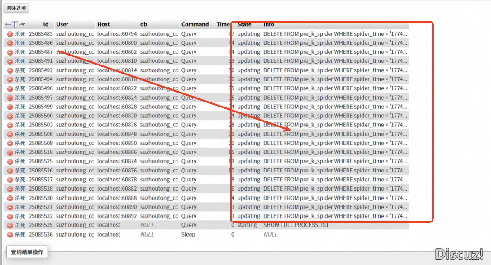Sort the process list by Command header
491x265 pixels.
(195, 24)
